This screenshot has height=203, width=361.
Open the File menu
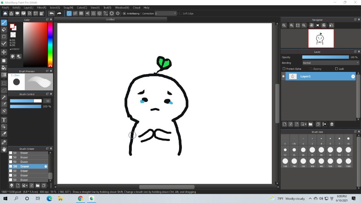pyautogui.click(x=5, y=8)
